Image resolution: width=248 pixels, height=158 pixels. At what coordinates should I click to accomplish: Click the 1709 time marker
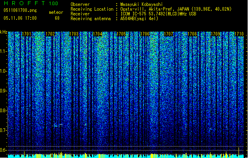click(x=216, y=34)
